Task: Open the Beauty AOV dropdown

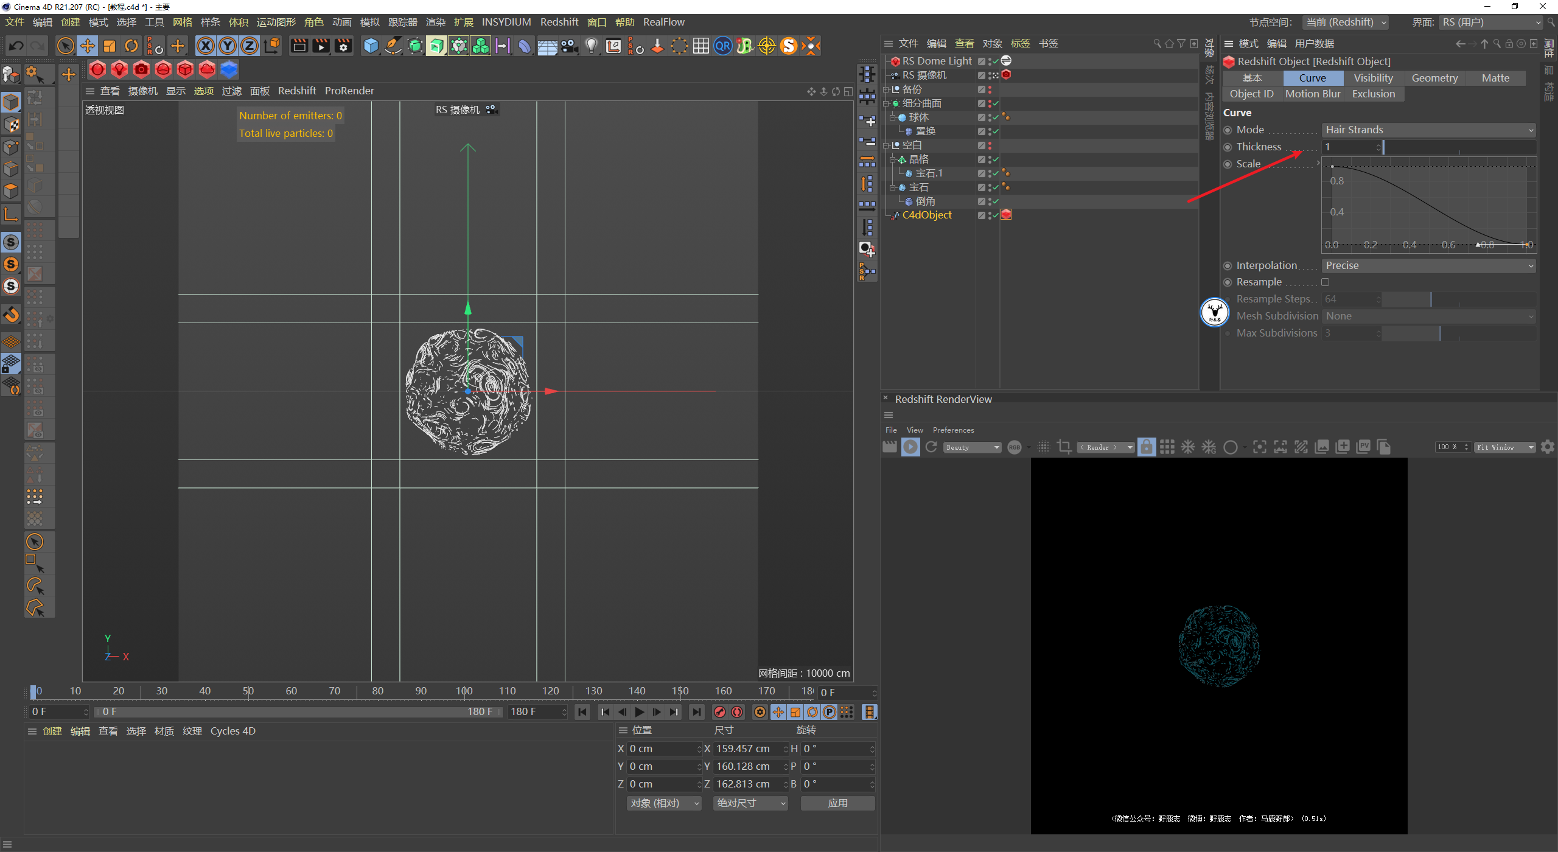Action: pyautogui.click(x=972, y=447)
